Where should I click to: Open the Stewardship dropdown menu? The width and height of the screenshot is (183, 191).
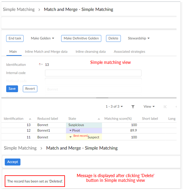(x=139, y=38)
